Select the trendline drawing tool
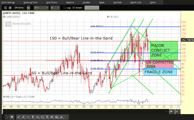194x120 pixels. coord(19,117)
